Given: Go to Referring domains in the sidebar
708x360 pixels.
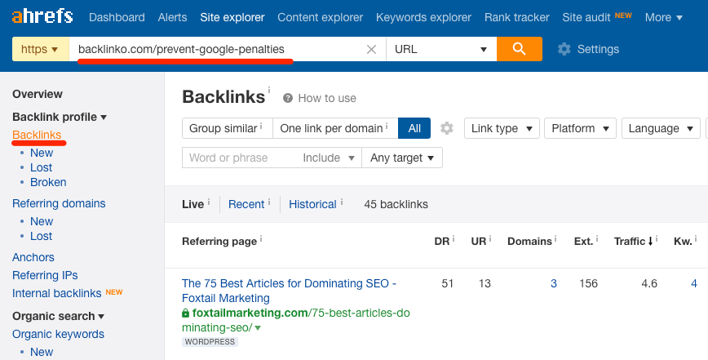Looking at the screenshot, I should point(59,203).
